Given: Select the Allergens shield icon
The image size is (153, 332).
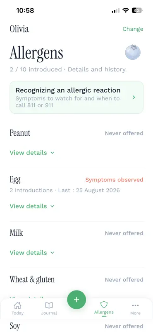Looking at the screenshot, I should tap(104, 305).
